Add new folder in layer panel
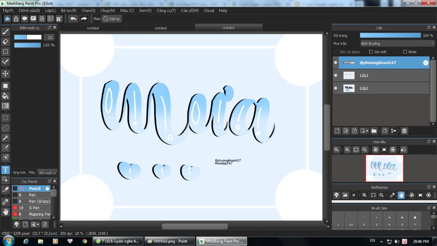This screenshot has width=437, height=246. pyautogui.click(x=374, y=131)
